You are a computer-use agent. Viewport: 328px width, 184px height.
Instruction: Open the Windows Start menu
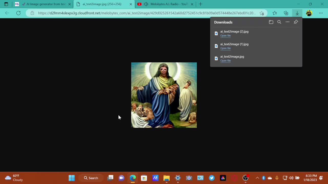point(71,178)
